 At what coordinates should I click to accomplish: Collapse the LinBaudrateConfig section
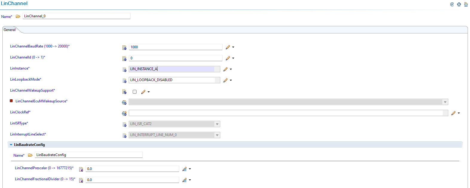pos(11,145)
